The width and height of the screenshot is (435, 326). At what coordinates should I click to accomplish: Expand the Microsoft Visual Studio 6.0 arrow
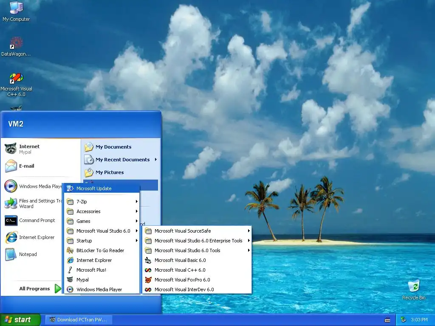click(136, 231)
